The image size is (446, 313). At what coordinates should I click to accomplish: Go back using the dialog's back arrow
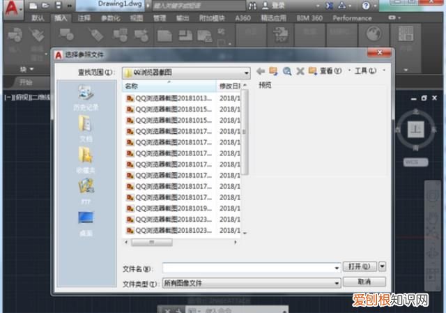coord(260,71)
